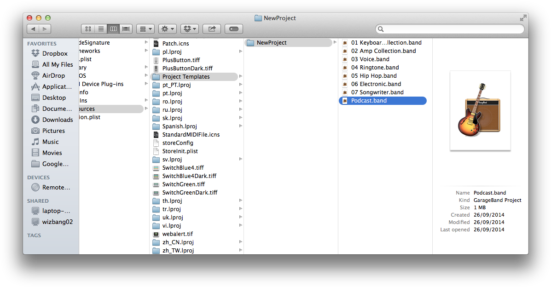Screen dimensions: 551x287
Task: Click the Share toolbar button
Action: point(212,29)
